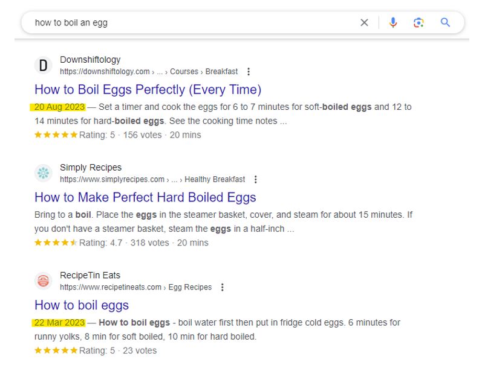The height and width of the screenshot is (368, 482).
Task: Click the downshiftology.com breadcrumb URL
Action: click(149, 71)
